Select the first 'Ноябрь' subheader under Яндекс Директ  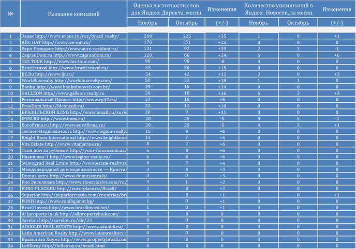coord(147,23)
